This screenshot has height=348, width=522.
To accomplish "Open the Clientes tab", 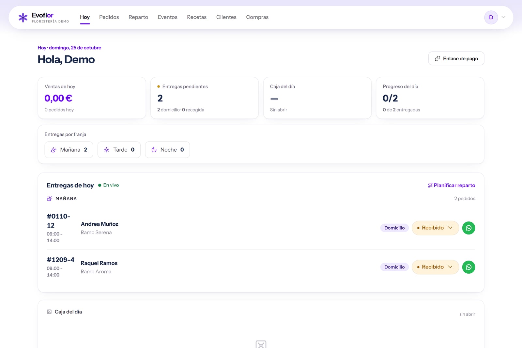I will [226, 17].
